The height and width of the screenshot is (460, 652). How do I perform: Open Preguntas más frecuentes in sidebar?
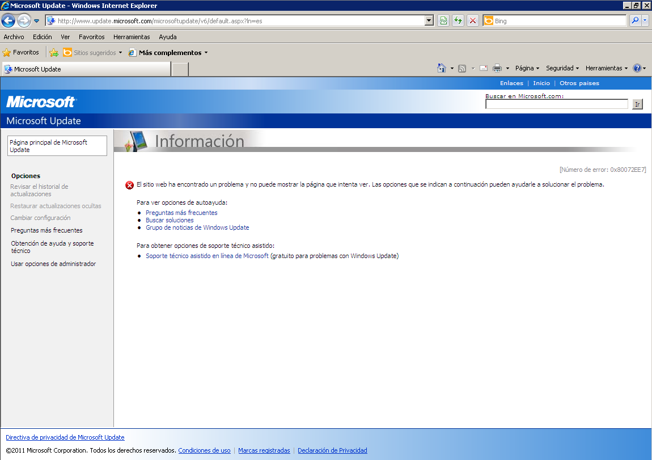click(x=46, y=230)
